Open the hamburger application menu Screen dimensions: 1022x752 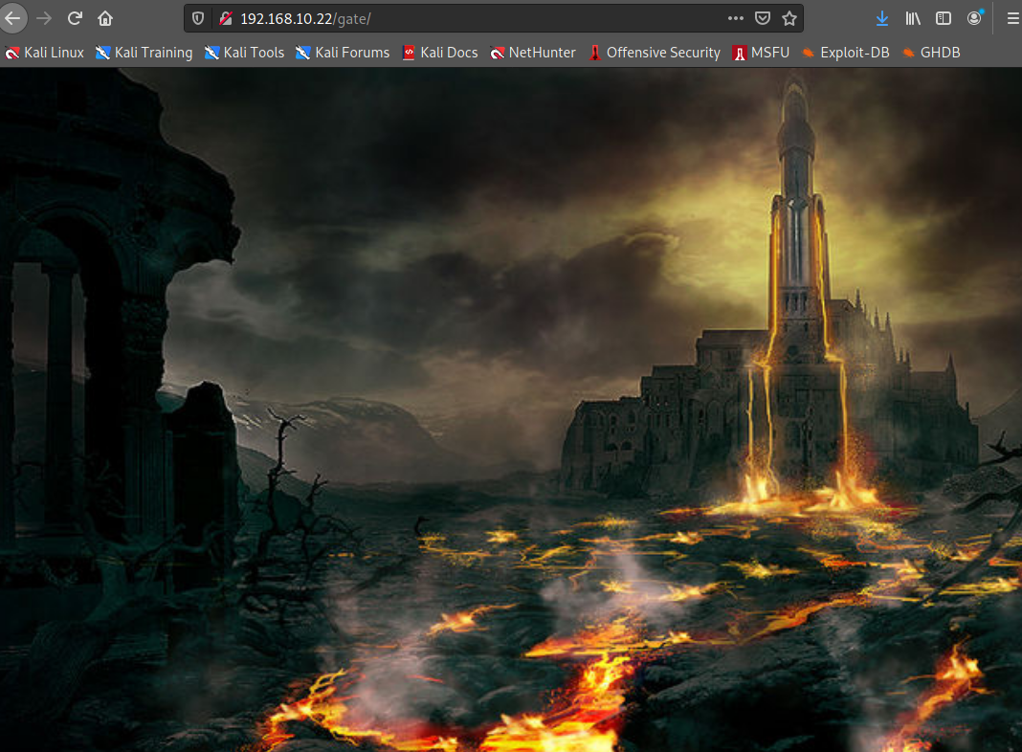click(1012, 18)
